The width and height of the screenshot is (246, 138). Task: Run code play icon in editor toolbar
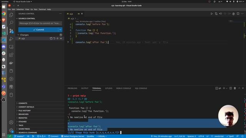pos(212,14)
